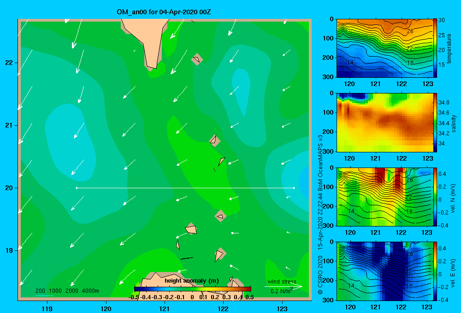Click the "wind stress" legend label
Viewport: 461px width, 313px height.
tap(282, 281)
